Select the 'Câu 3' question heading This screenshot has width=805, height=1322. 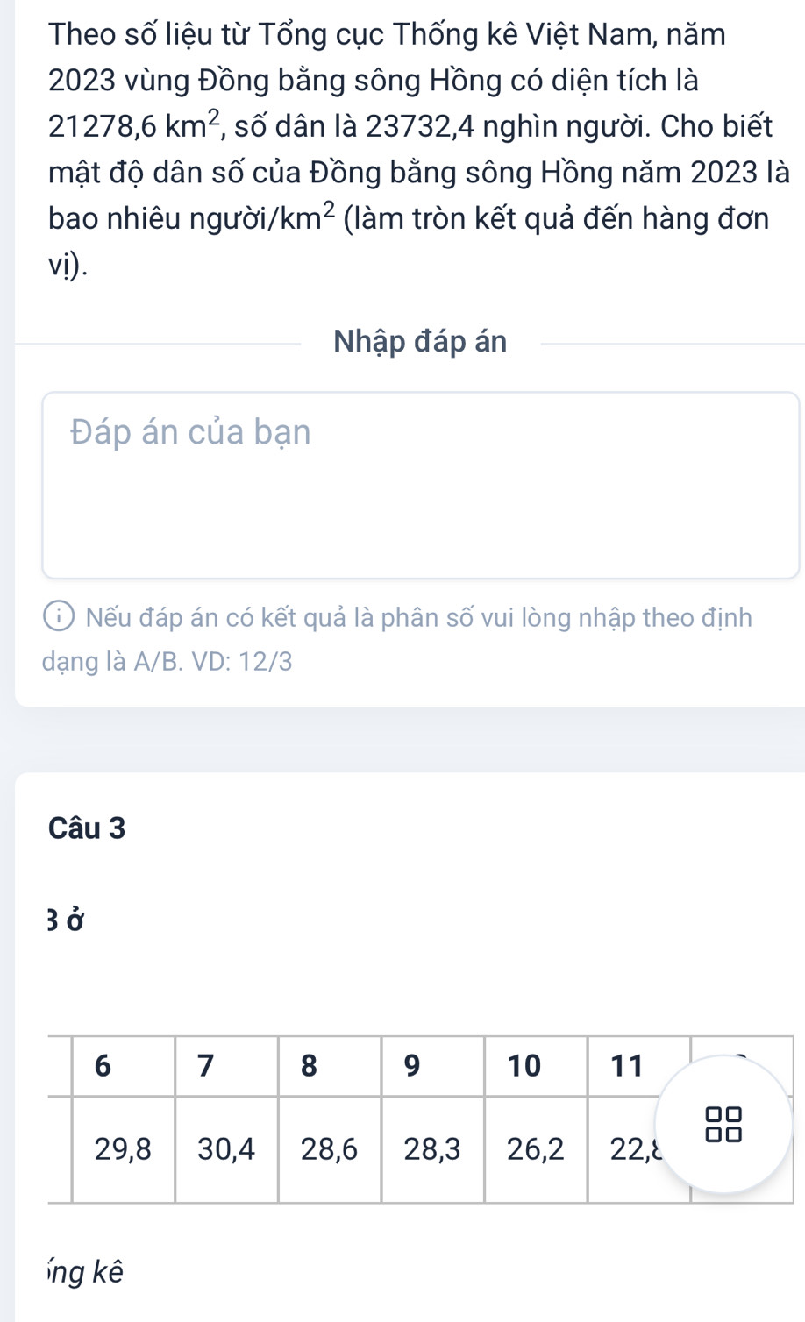pyautogui.click(x=88, y=828)
